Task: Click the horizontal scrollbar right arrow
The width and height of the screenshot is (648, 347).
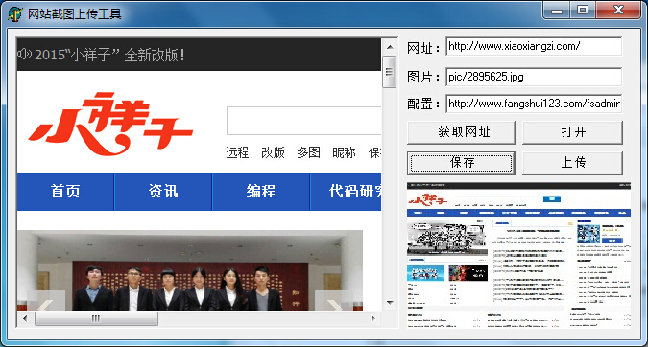Action: coord(373,318)
